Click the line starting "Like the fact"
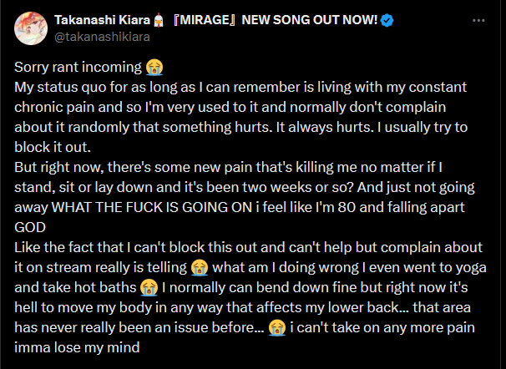 pyautogui.click(x=249, y=247)
